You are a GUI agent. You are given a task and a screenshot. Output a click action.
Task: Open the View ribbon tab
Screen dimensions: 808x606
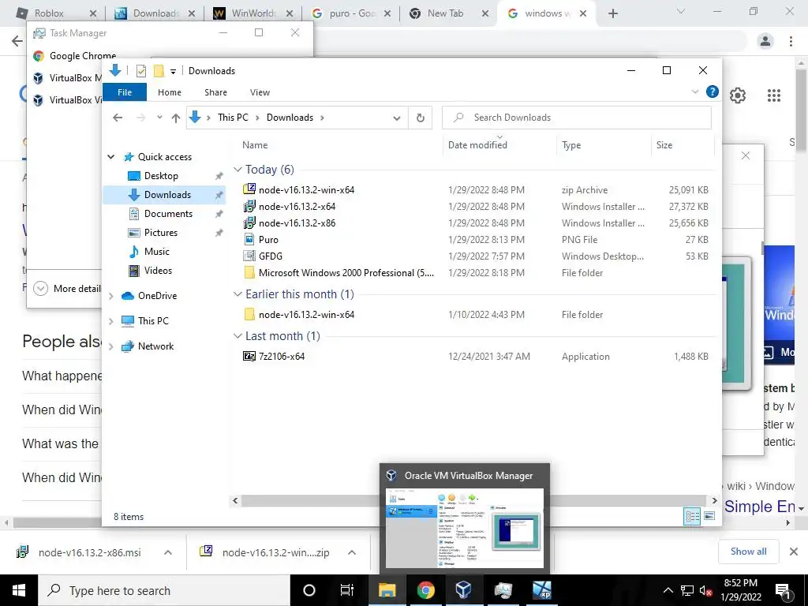pyautogui.click(x=260, y=92)
